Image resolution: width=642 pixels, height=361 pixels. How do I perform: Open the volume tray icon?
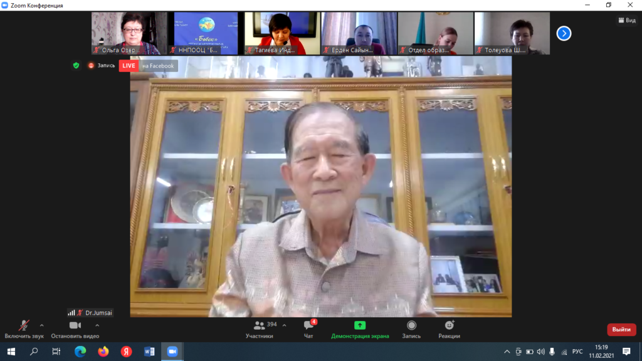tap(541, 352)
